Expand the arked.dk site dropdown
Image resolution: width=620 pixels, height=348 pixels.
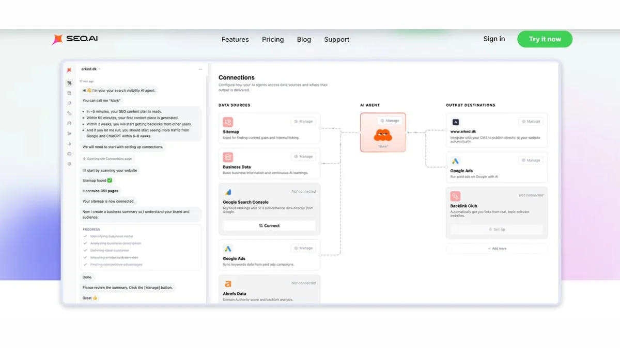coord(90,69)
